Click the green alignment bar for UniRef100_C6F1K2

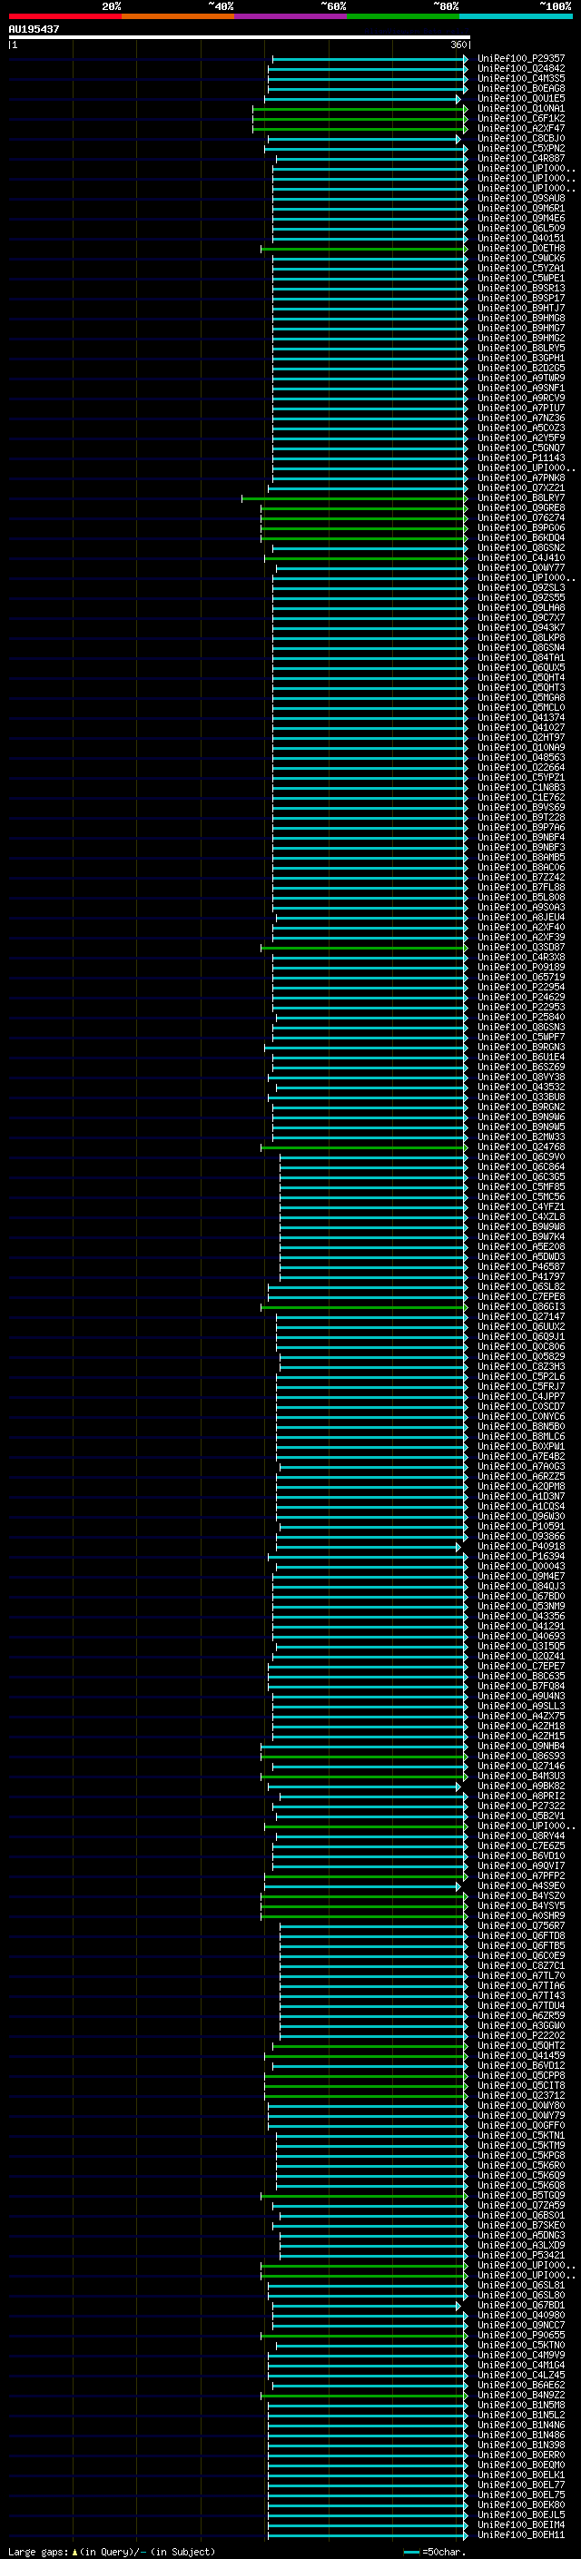click(x=359, y=119)
